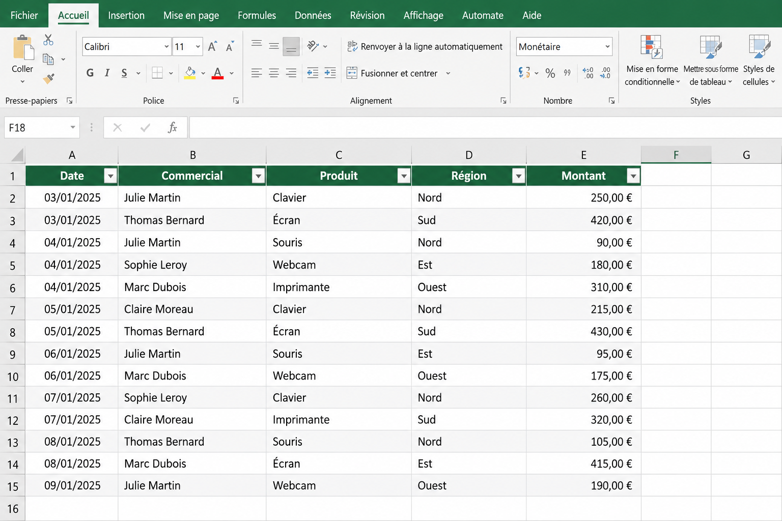Open the Fichier tab
The width and height of the screenshot is (782, 521).
click(24, 15)
